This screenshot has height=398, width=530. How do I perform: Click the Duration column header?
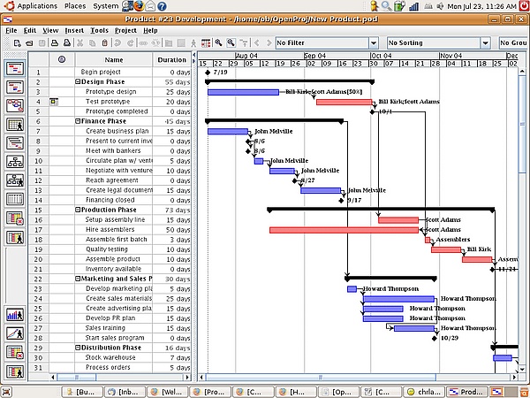[x=171, y=59]
